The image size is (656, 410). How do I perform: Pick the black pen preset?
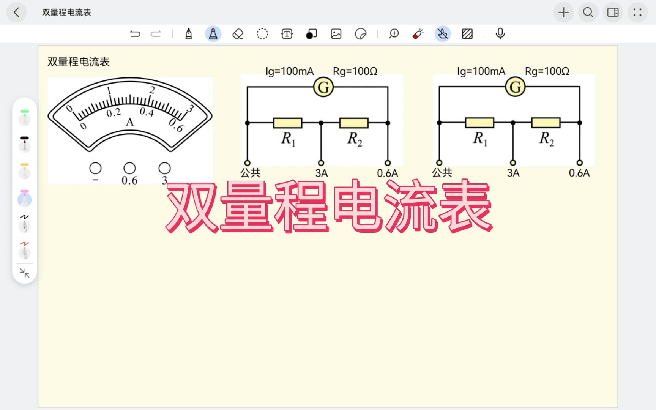25,144
